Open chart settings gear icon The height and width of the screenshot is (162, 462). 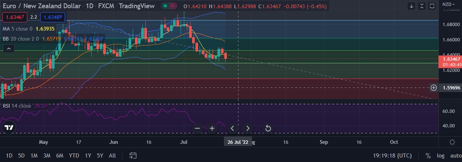tap(452, 142)
